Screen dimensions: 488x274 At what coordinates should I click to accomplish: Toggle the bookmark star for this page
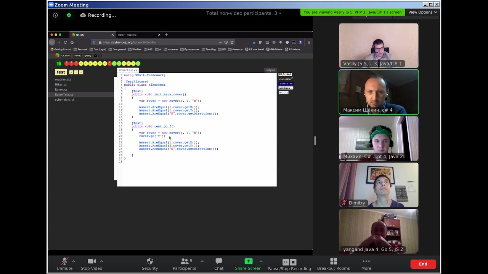point(232,42)
